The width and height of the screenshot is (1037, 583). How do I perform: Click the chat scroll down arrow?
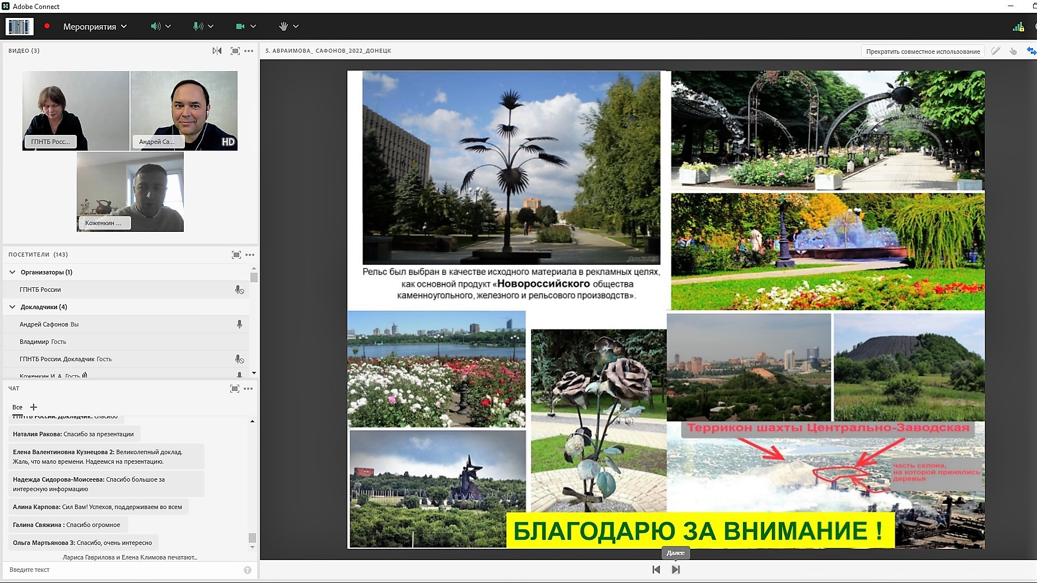click(x=252, y=547)
